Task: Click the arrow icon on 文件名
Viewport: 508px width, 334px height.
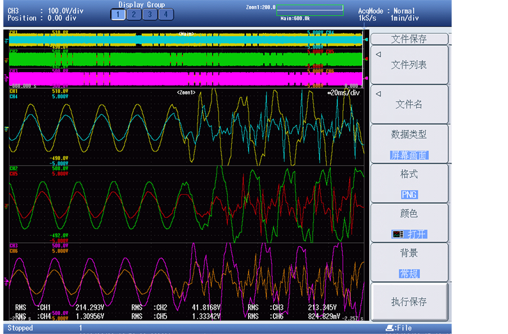Action: pyautogui.click(x=378, y=94)
